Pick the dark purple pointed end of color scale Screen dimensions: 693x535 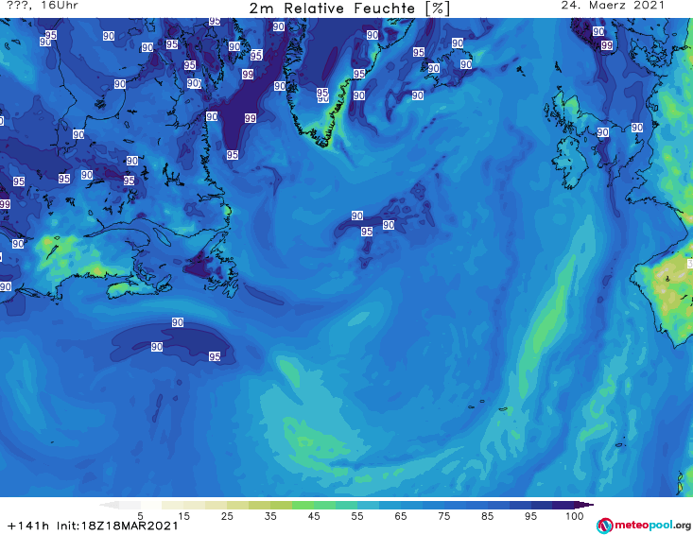[x=584, y=505]
